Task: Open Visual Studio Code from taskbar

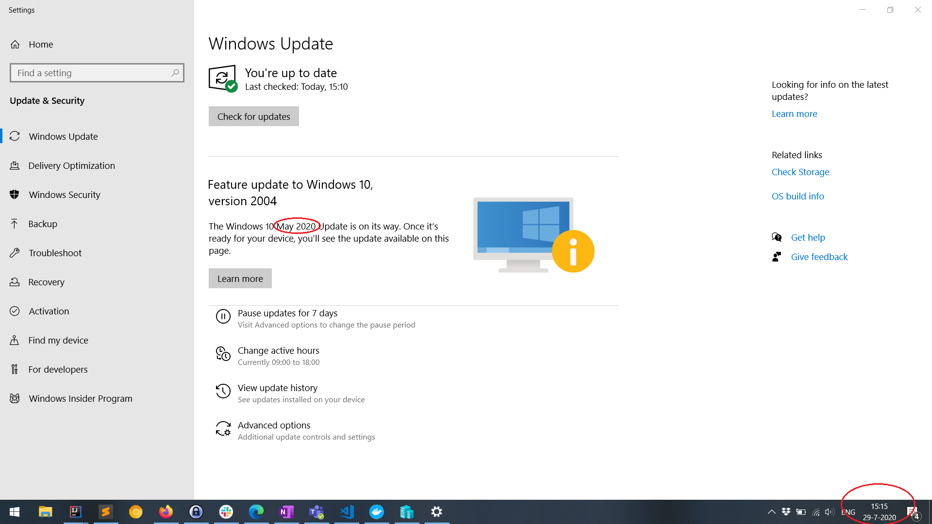Action: [347, 512]
